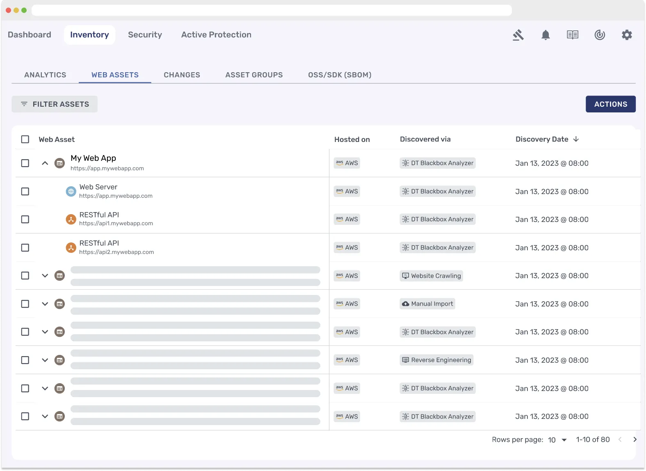Open the settings gear
Screen dimensions: 646x471
coord(627,35)
